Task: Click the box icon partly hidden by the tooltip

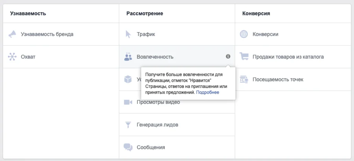Action: 128,80
